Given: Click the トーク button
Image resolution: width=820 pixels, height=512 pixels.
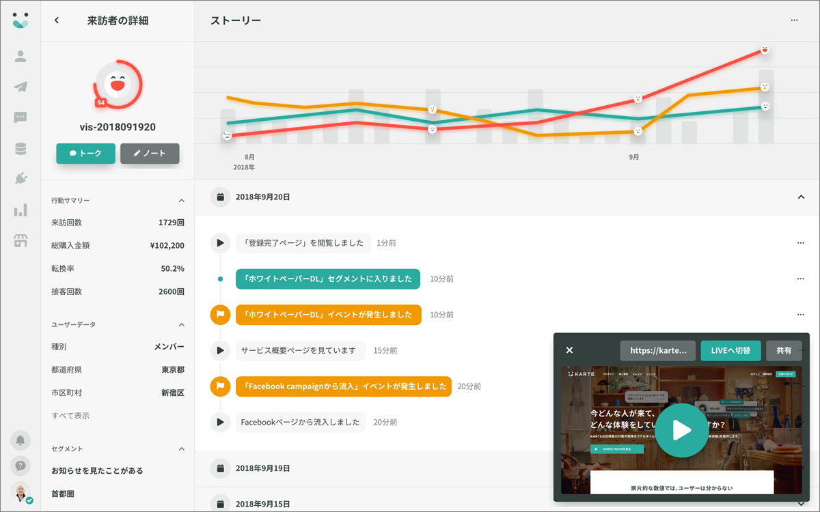Looking at the screenshot, I should [x=85, y=154].
